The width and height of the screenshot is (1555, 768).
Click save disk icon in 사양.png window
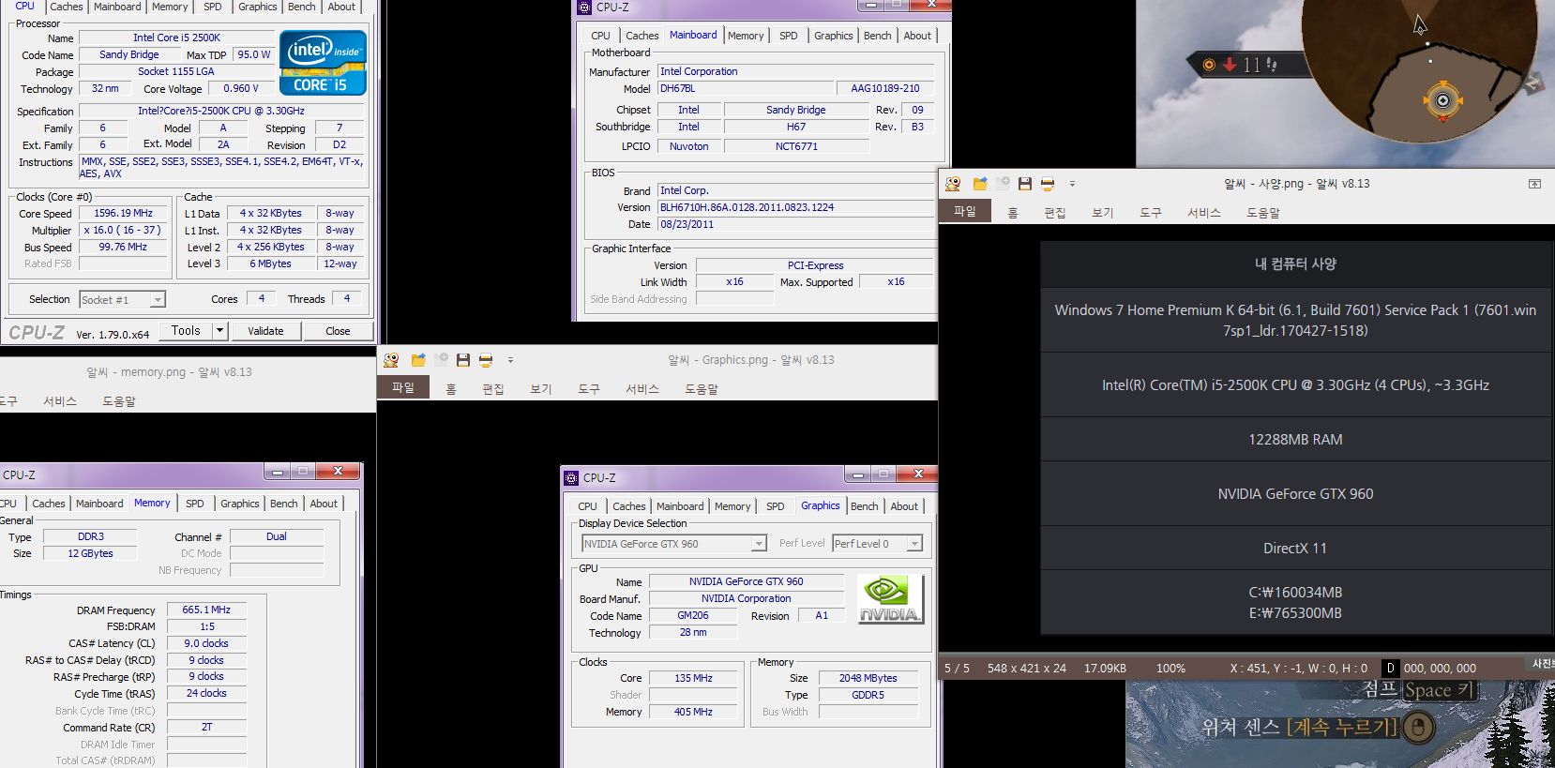tap(1025, 184)
